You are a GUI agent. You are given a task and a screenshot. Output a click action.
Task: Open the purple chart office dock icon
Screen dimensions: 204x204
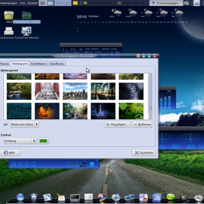click(x=143, y=197)
